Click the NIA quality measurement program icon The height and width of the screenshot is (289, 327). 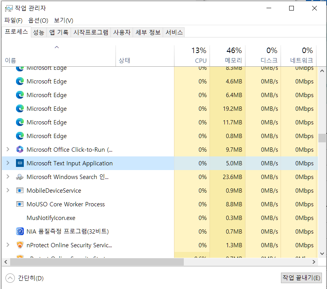(x=20, y=231)
